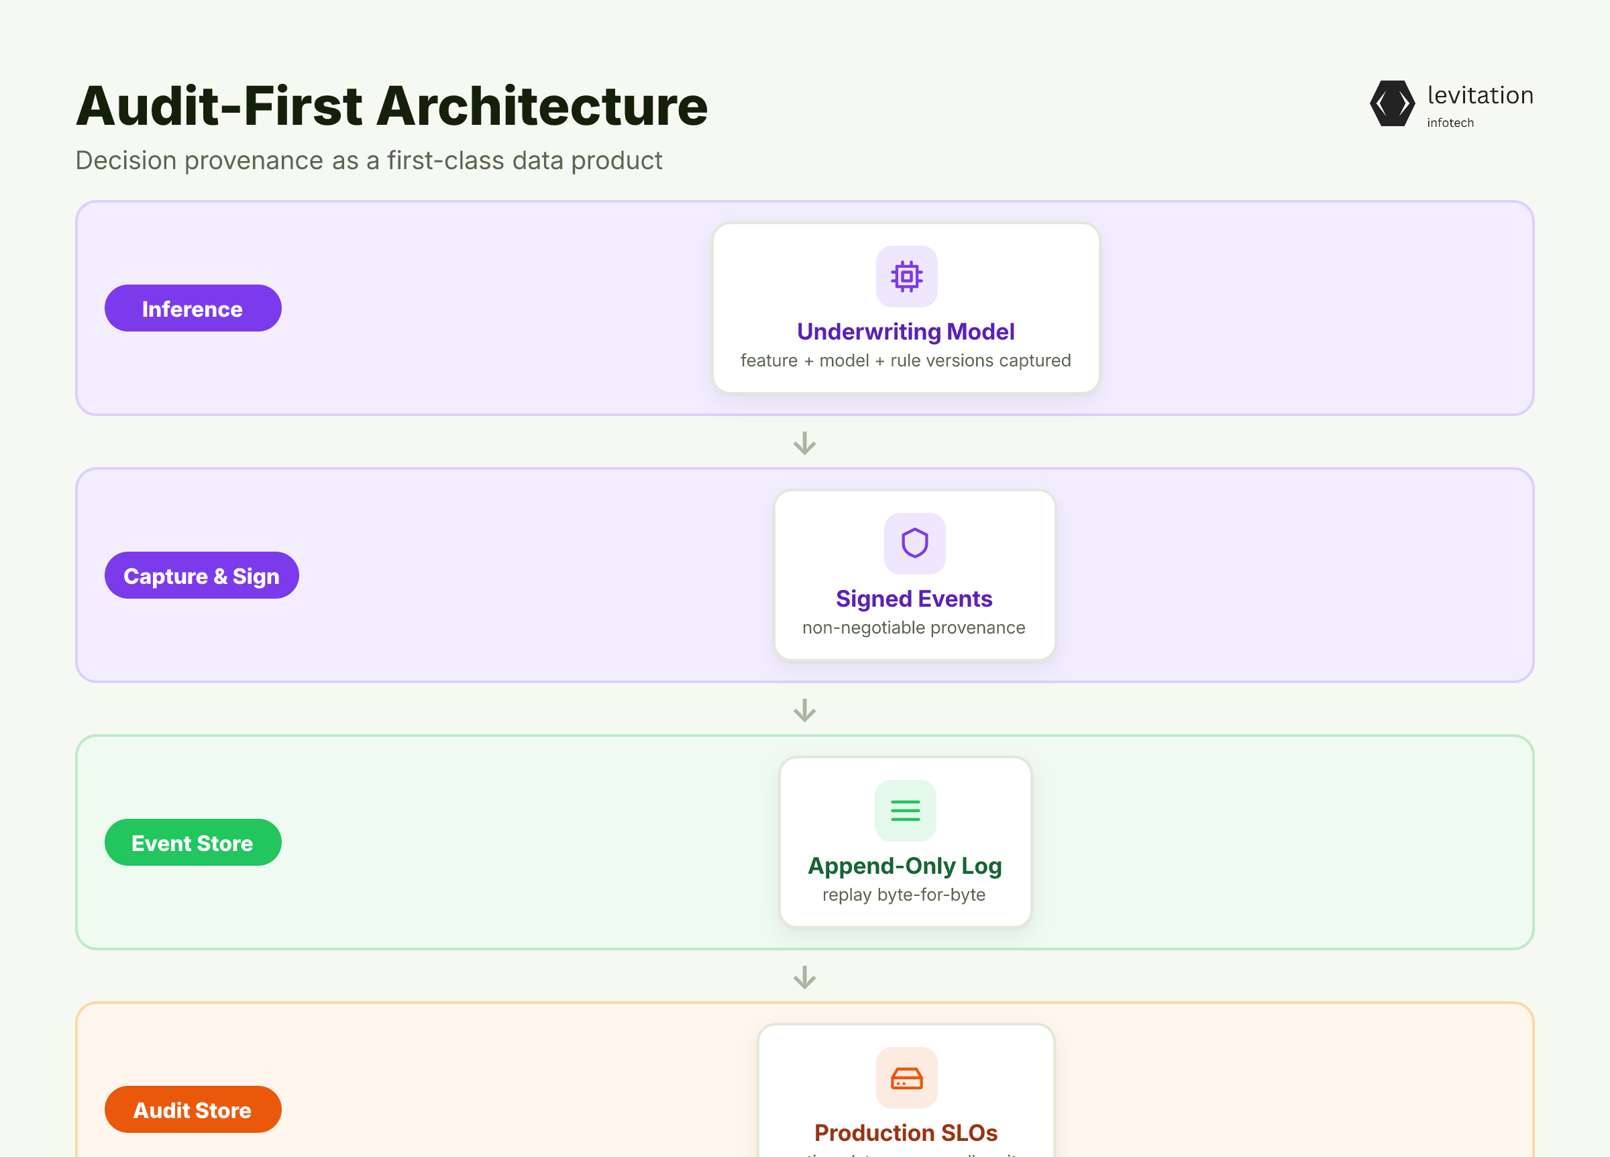
Task: Click the Signed Events shield icon
Action: [x=914, y=544]
